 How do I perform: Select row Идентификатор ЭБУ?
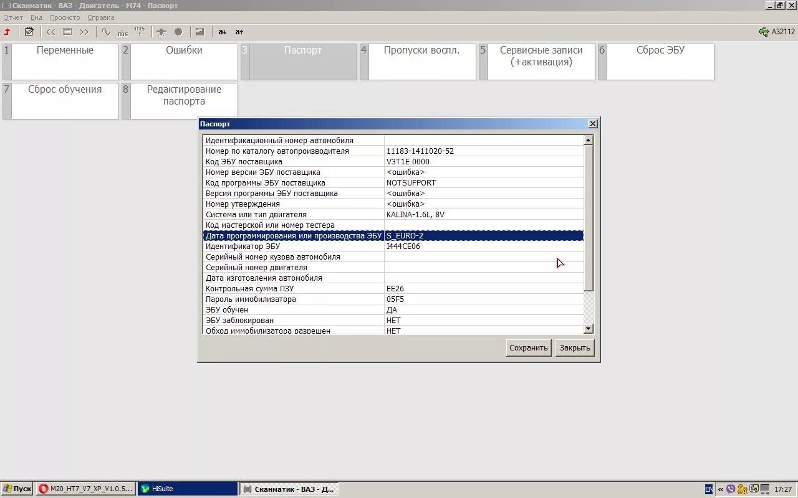pyautogui.click(x=393, y=247)
